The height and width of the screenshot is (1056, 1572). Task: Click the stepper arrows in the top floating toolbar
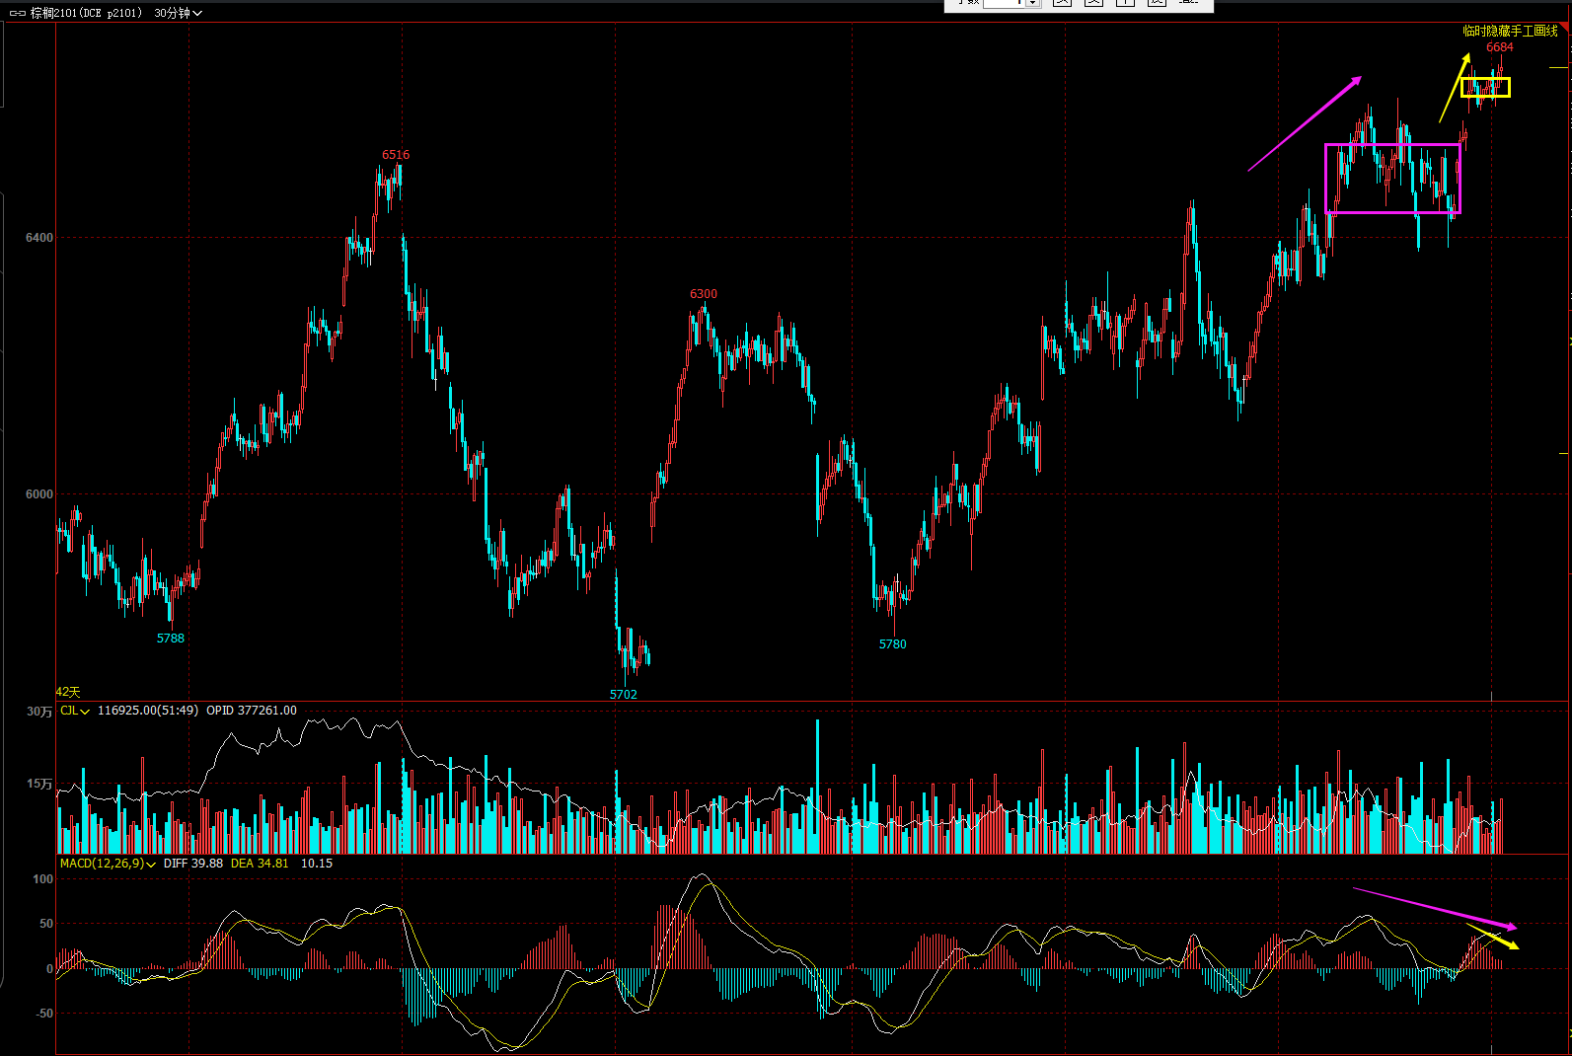pyautogui.click(x=1032, y=3)
